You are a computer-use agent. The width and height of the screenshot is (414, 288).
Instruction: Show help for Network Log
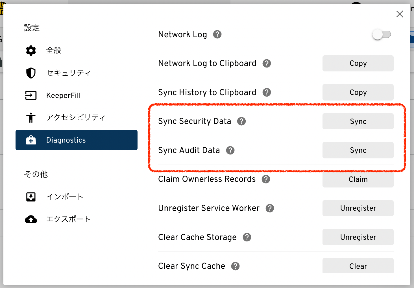[x=217, y=34]
